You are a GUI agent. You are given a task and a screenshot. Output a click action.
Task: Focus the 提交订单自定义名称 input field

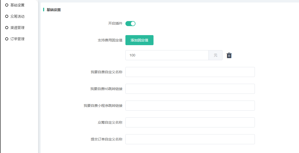click(190, 139)
